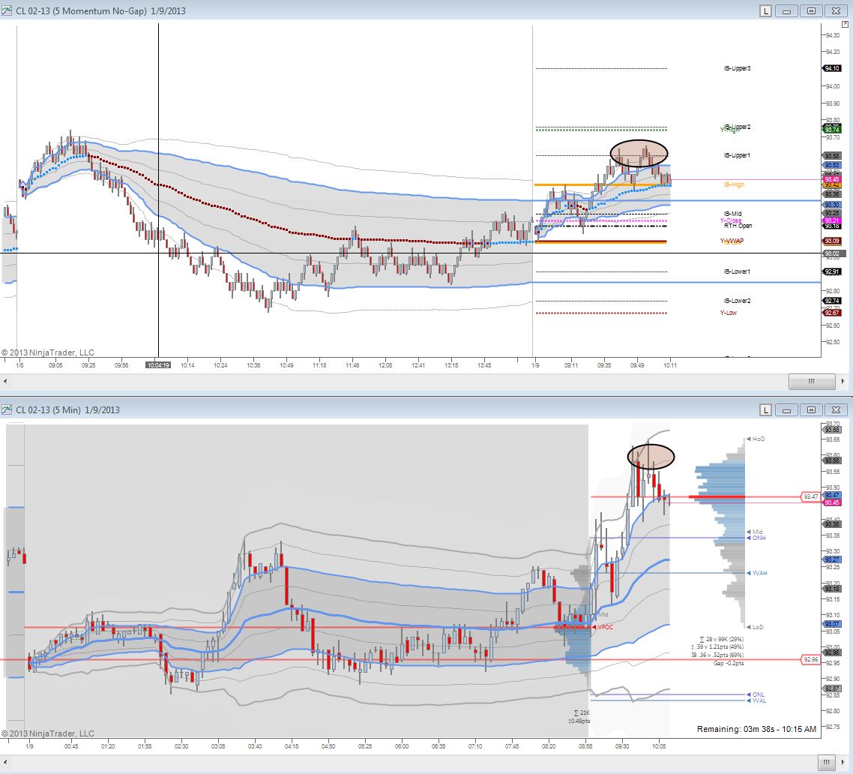Restore down the CL 02-13 (5 Min) window
Screen dimensions: 853x774
[811, 409]
